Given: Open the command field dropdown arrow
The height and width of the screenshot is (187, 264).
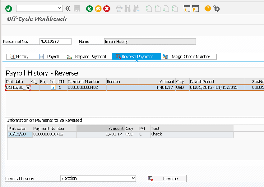Looking at the screenshot, I should click(x=59, y=8).
